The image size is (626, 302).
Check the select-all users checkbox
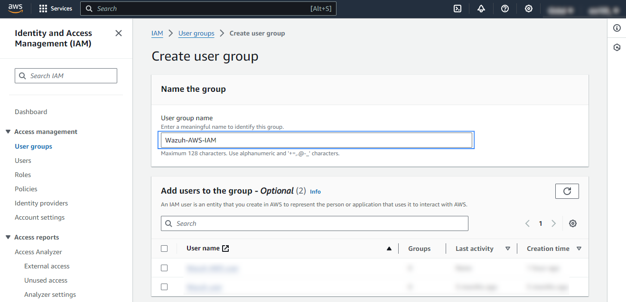coord(164,248)
